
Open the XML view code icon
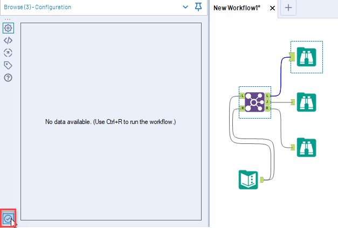click(8, 40)
